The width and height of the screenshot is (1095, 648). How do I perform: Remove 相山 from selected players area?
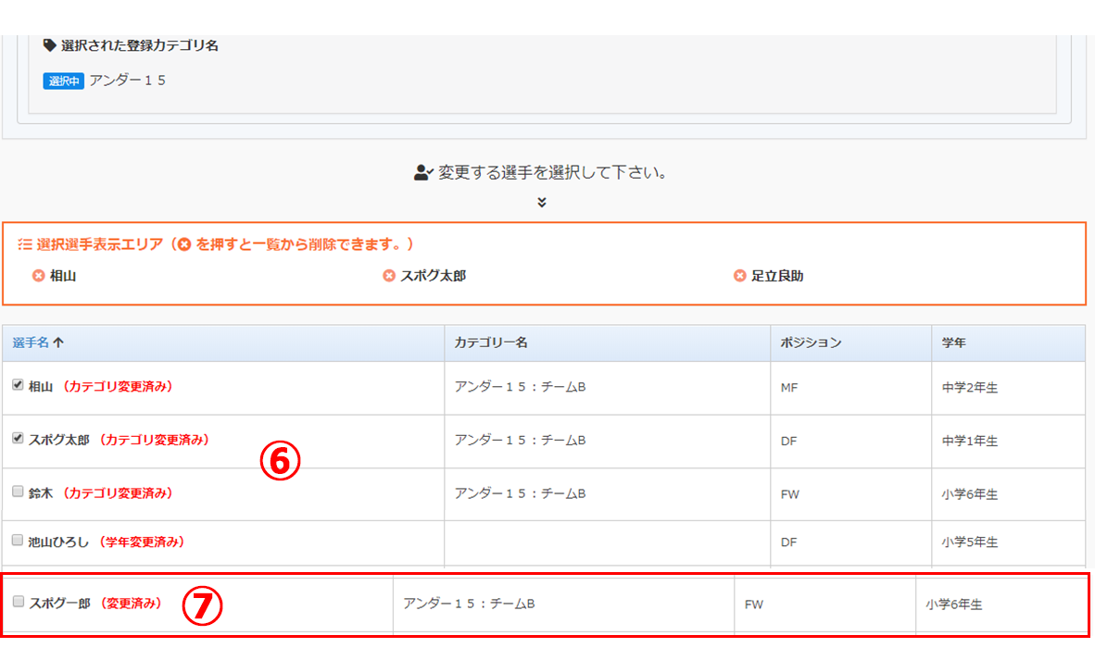point(38,276)
